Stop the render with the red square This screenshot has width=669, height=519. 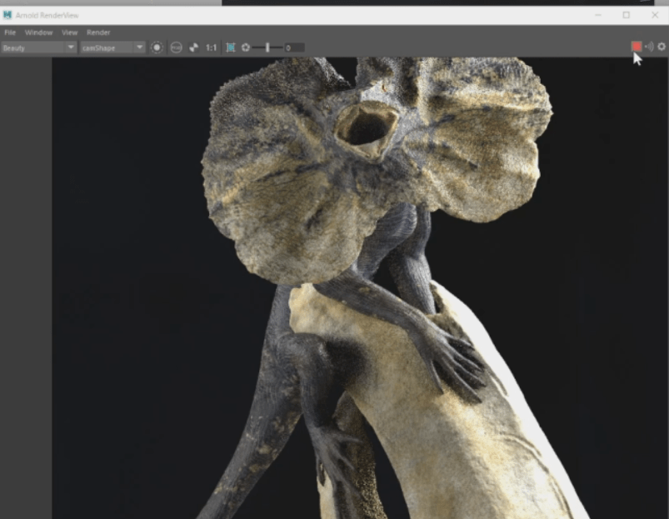coord(635,47)
